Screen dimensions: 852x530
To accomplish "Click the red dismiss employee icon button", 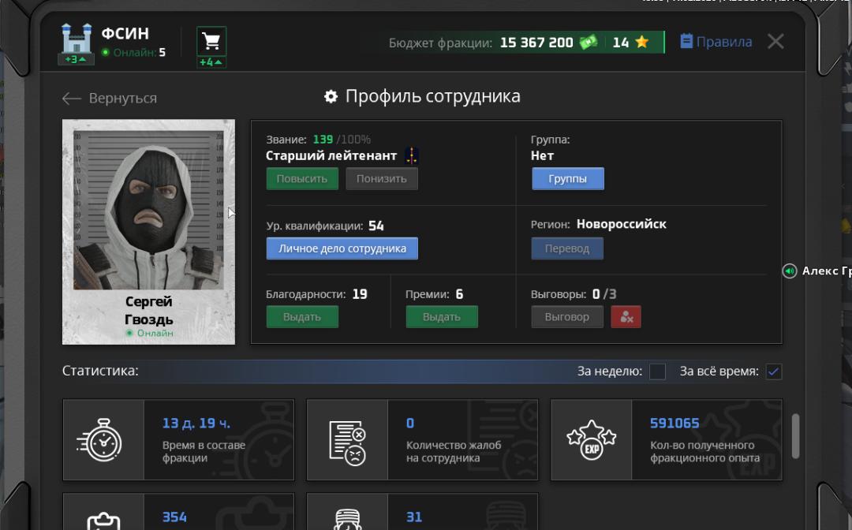I will pyautogui.click(x=626, y=317).
